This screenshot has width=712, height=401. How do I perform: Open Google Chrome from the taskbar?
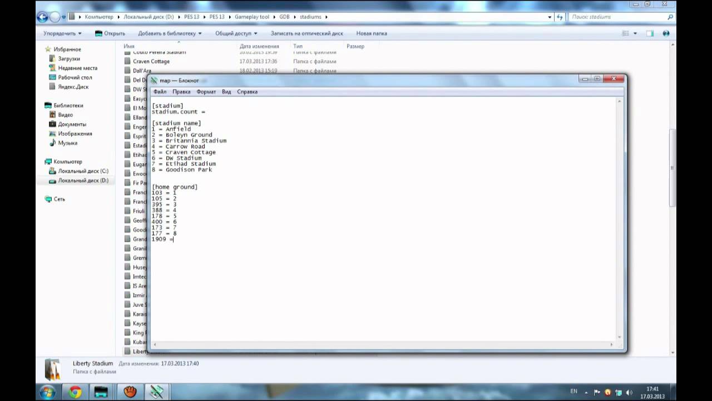click(x=75, y=392)
